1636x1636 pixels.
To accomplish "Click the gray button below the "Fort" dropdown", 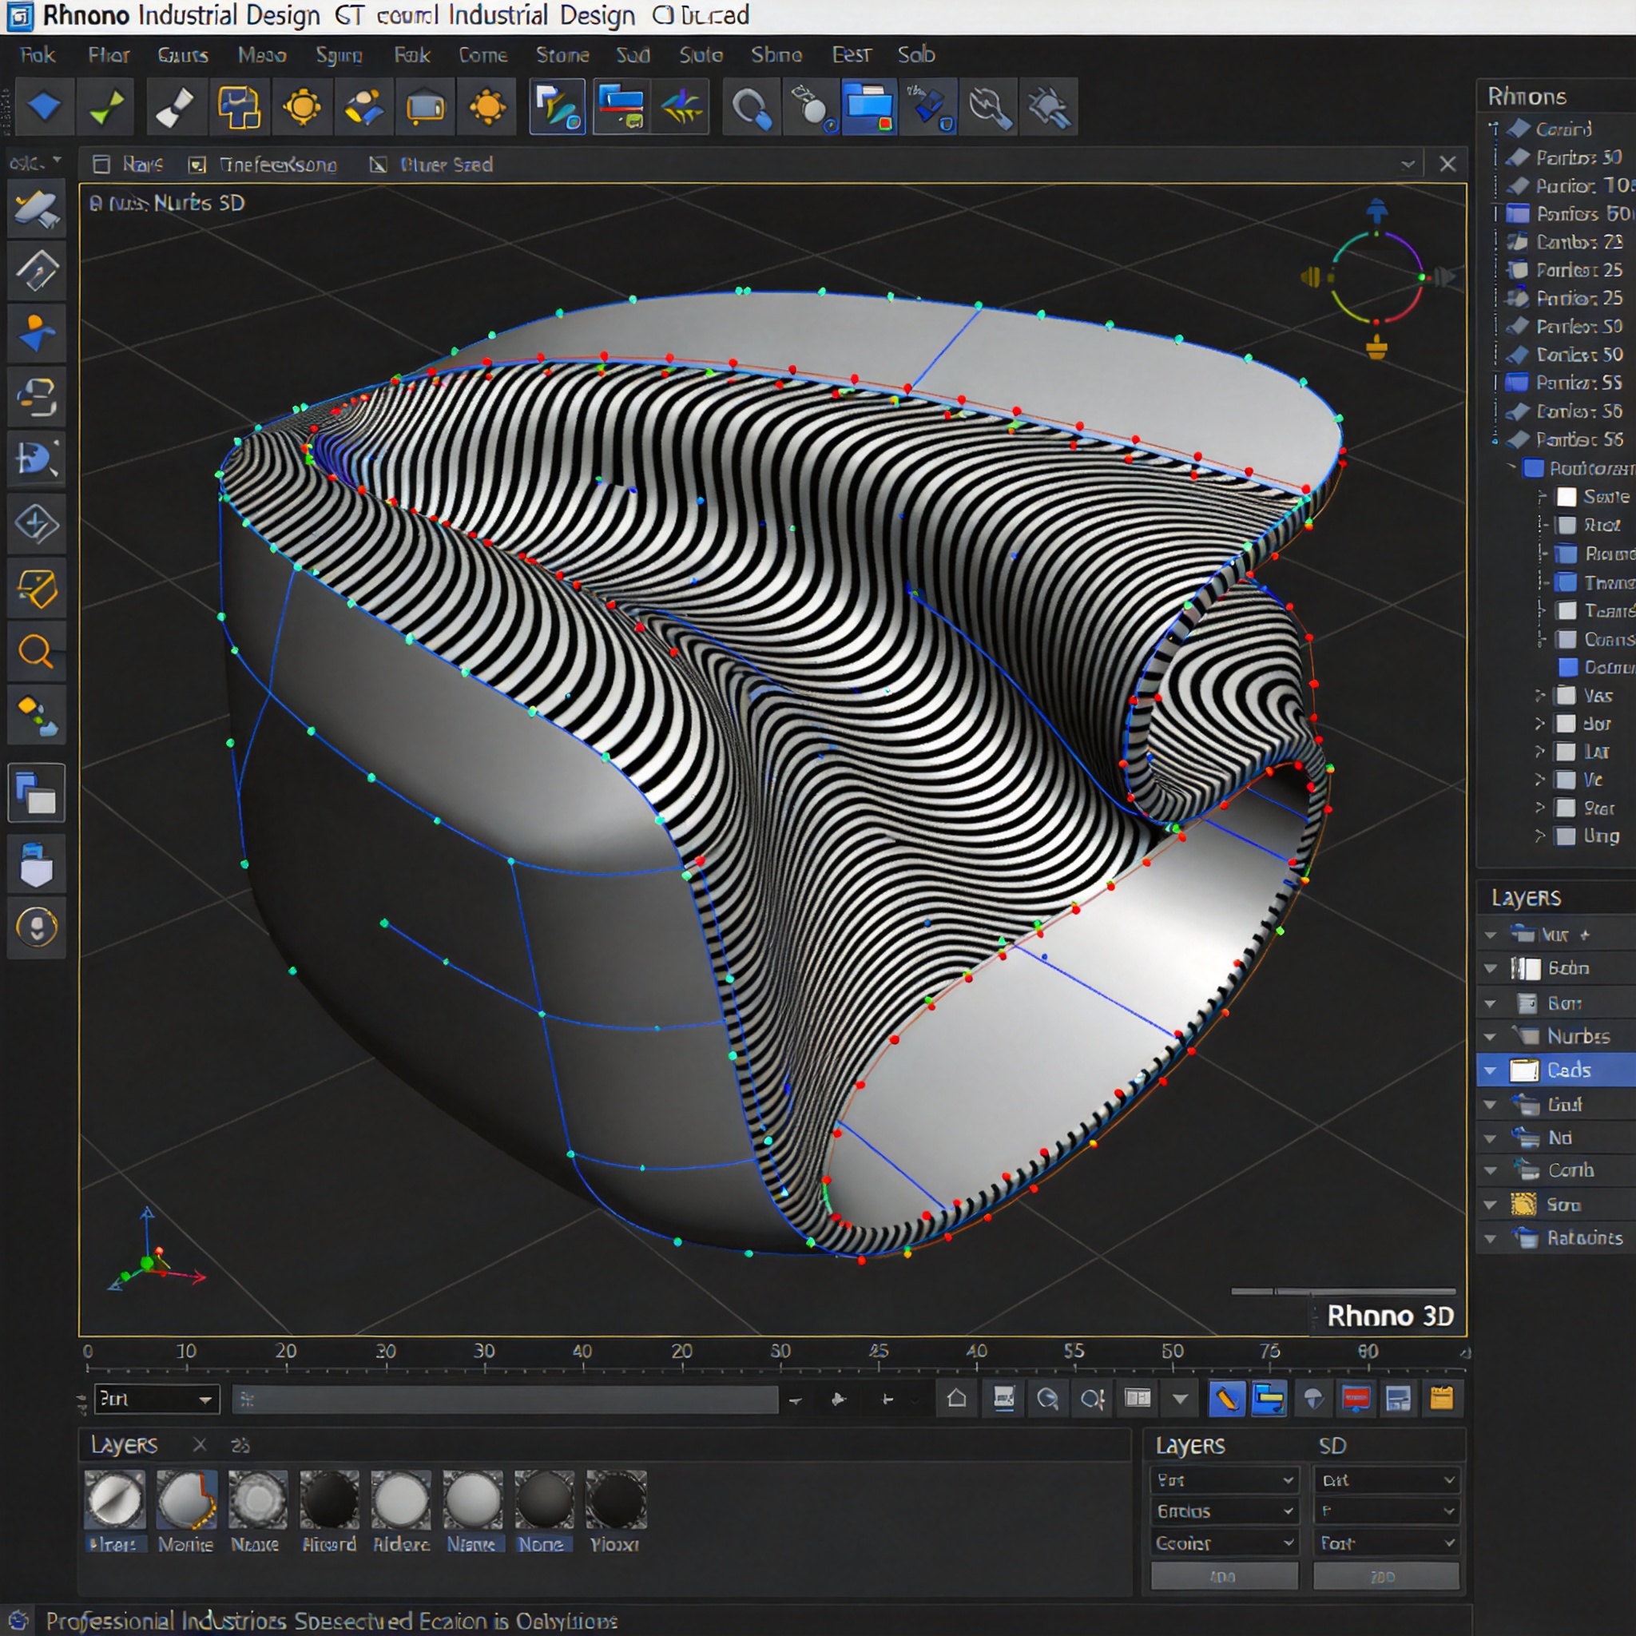I will pyautogui.click(x=1386, y=1577).
